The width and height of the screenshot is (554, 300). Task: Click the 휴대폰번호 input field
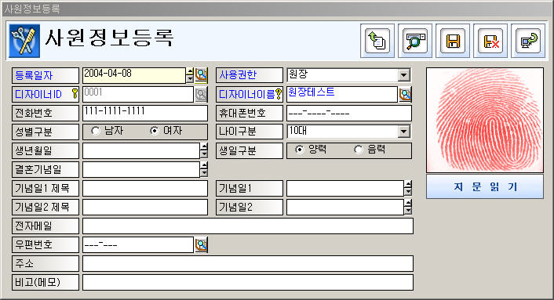[349, 113]
